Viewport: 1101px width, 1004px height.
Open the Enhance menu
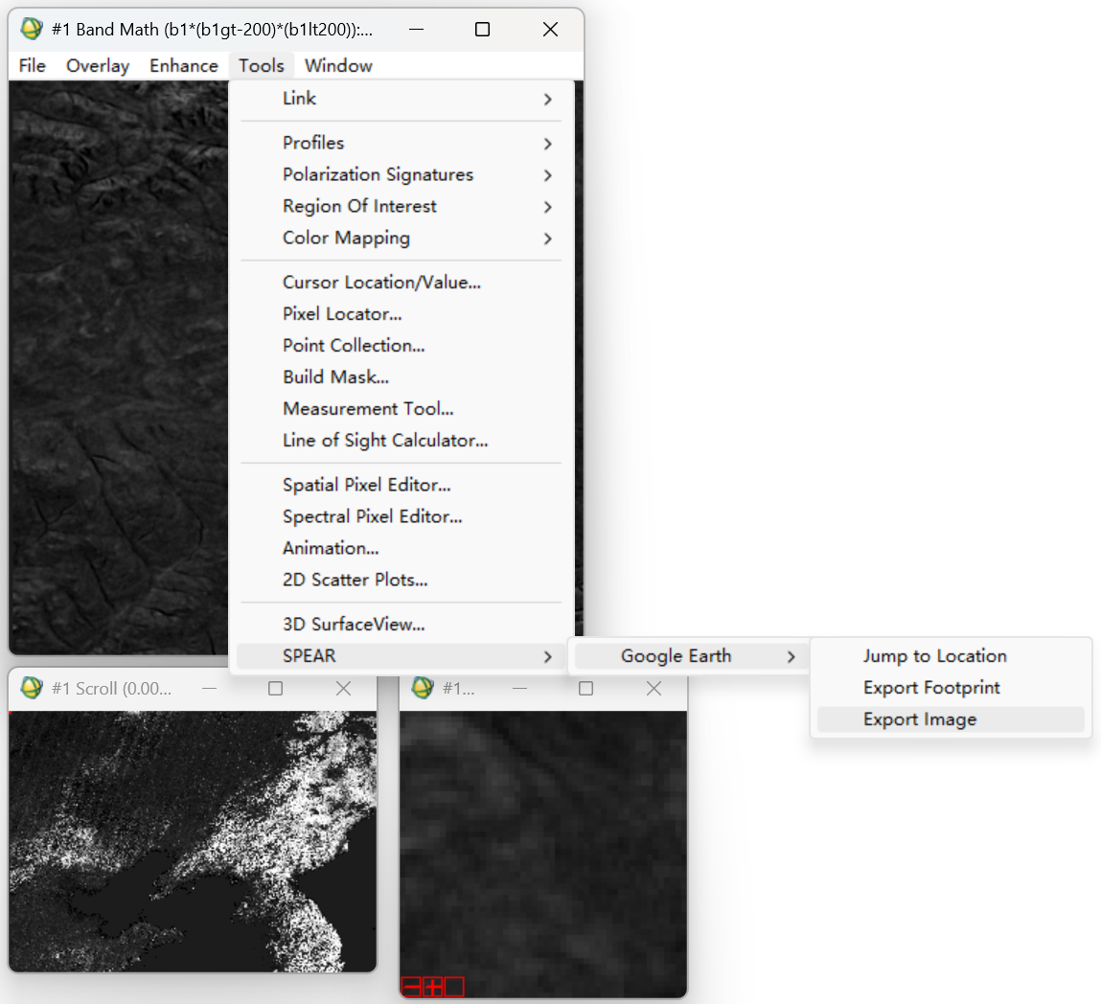pos(183,65)
